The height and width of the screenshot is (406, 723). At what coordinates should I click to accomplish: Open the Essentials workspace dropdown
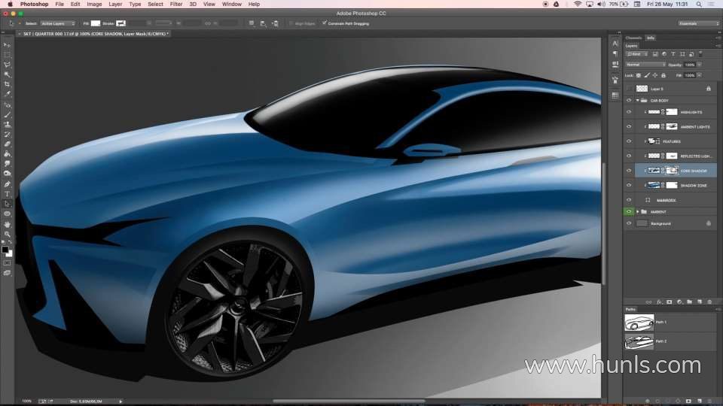coord(698,23)
